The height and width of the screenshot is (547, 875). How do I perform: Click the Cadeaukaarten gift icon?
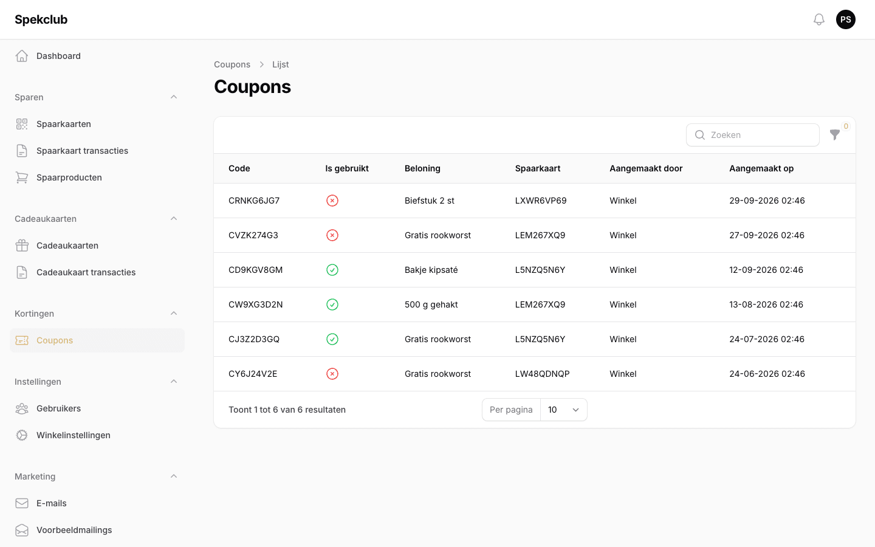[x=22, y=246]
